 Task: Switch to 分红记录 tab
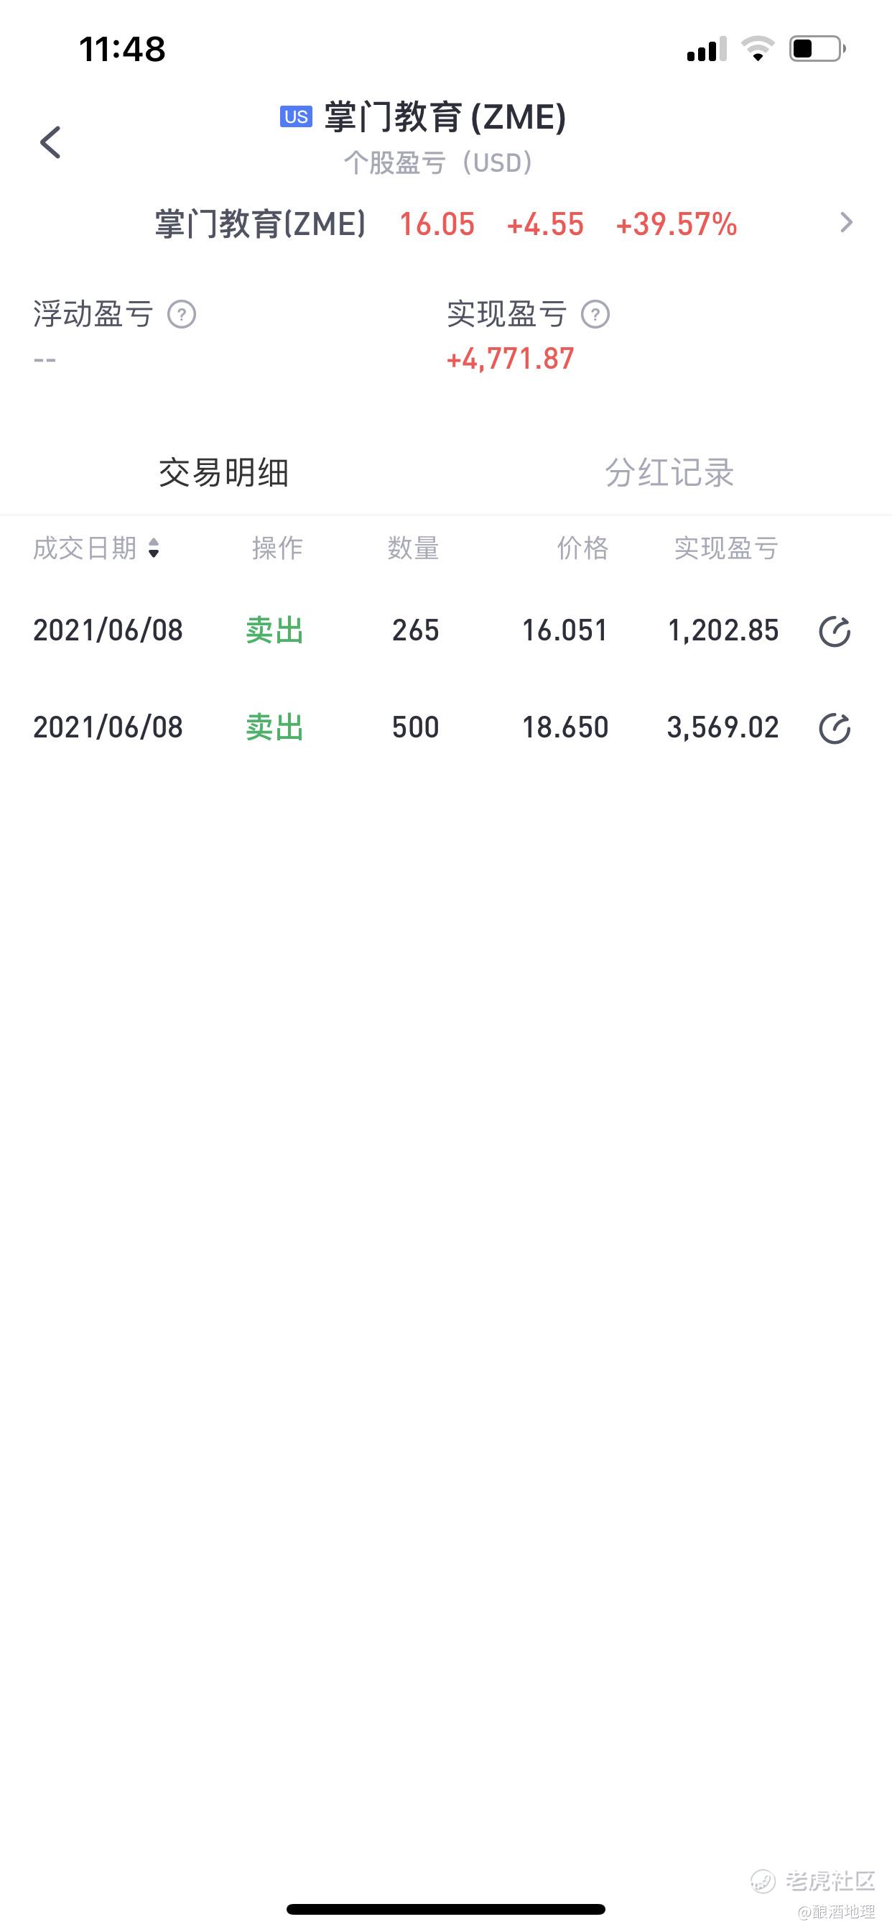point(669,472)
